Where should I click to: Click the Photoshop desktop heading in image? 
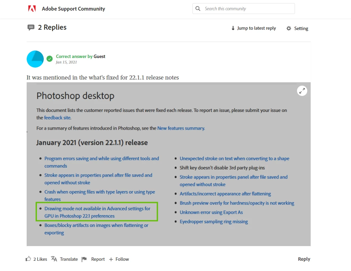76,96
